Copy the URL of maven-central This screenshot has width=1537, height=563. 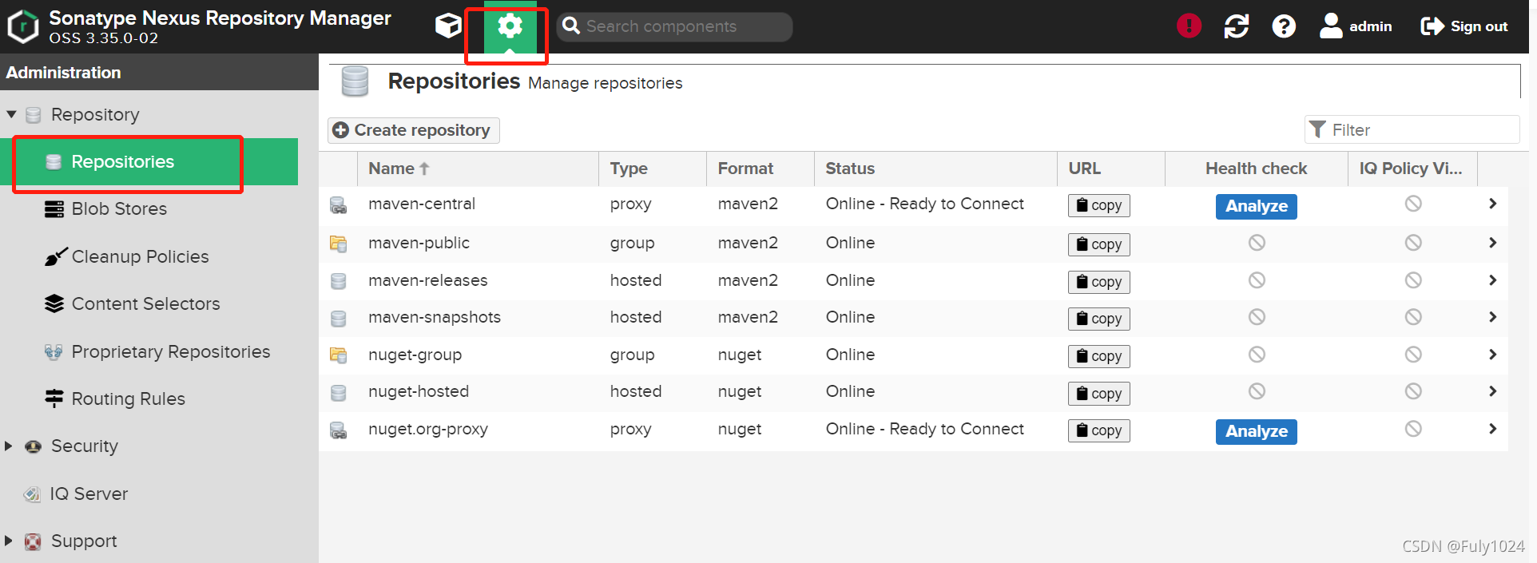coord(1098,205)
